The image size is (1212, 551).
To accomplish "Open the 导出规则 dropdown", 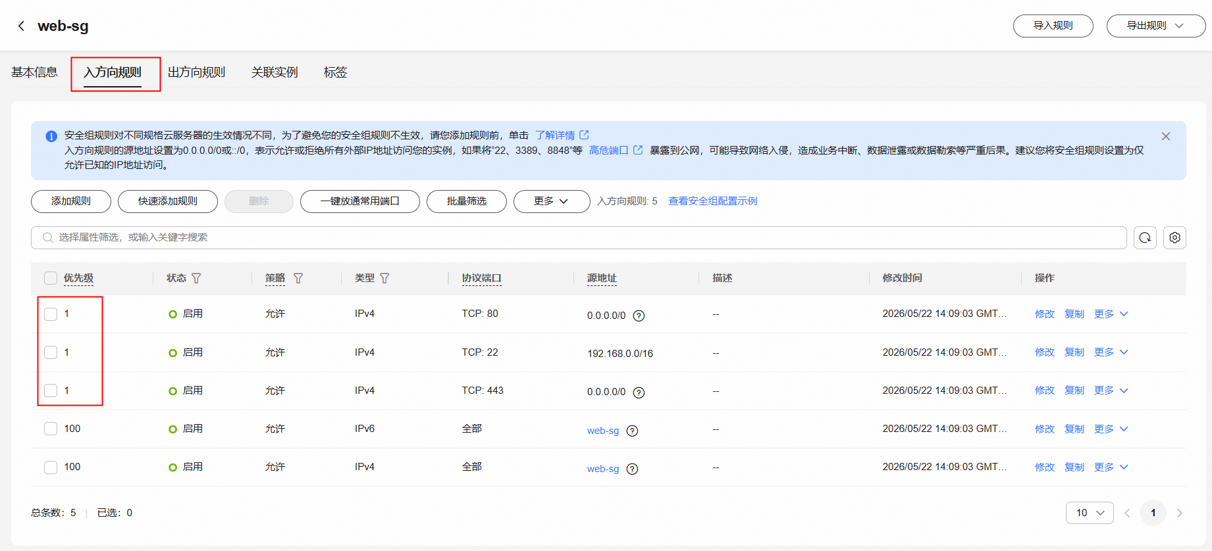I will 1156,26.
